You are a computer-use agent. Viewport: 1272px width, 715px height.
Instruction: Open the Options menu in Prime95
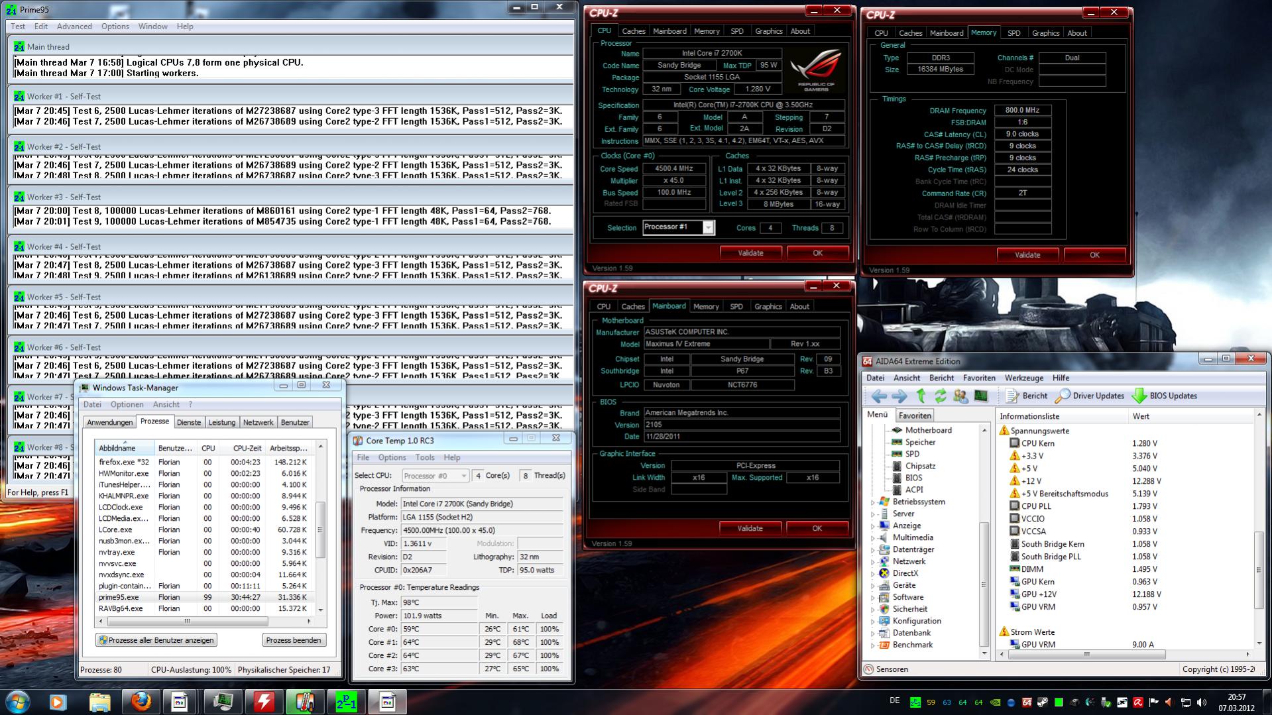[x=115, y=27]
